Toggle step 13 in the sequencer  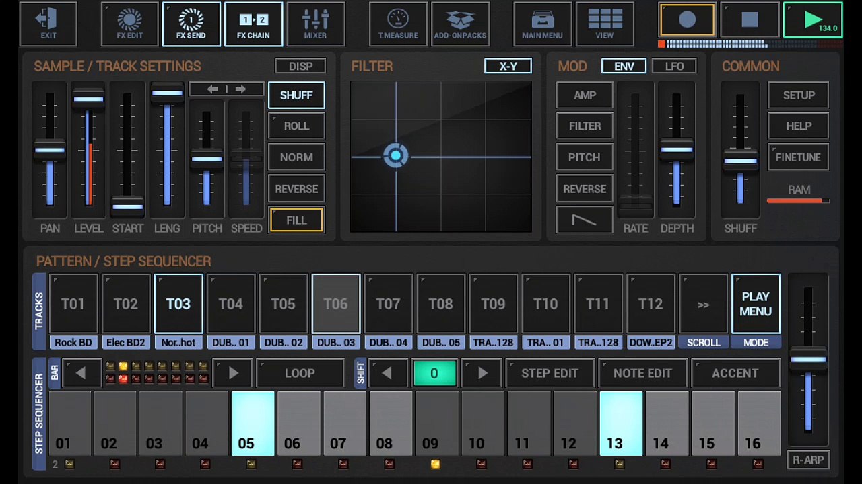tap(621, 424)
